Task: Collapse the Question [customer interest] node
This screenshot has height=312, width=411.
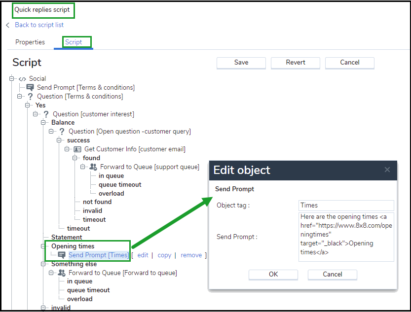Action: pyautogui.click(x=35, y=114)
